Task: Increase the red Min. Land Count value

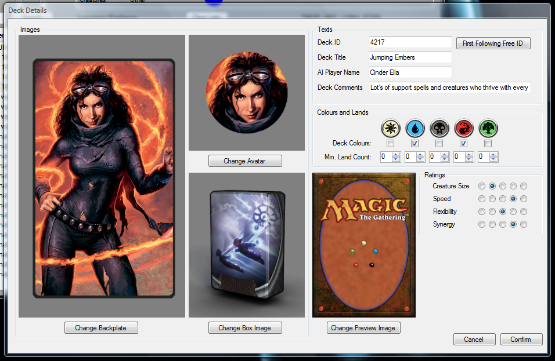Action: tap(469, 154)
